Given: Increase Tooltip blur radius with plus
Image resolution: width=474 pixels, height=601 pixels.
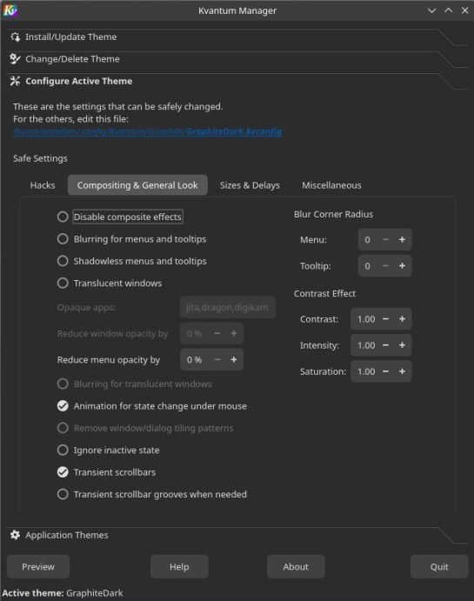Looking at the screenshot, I should click(402, 265).
